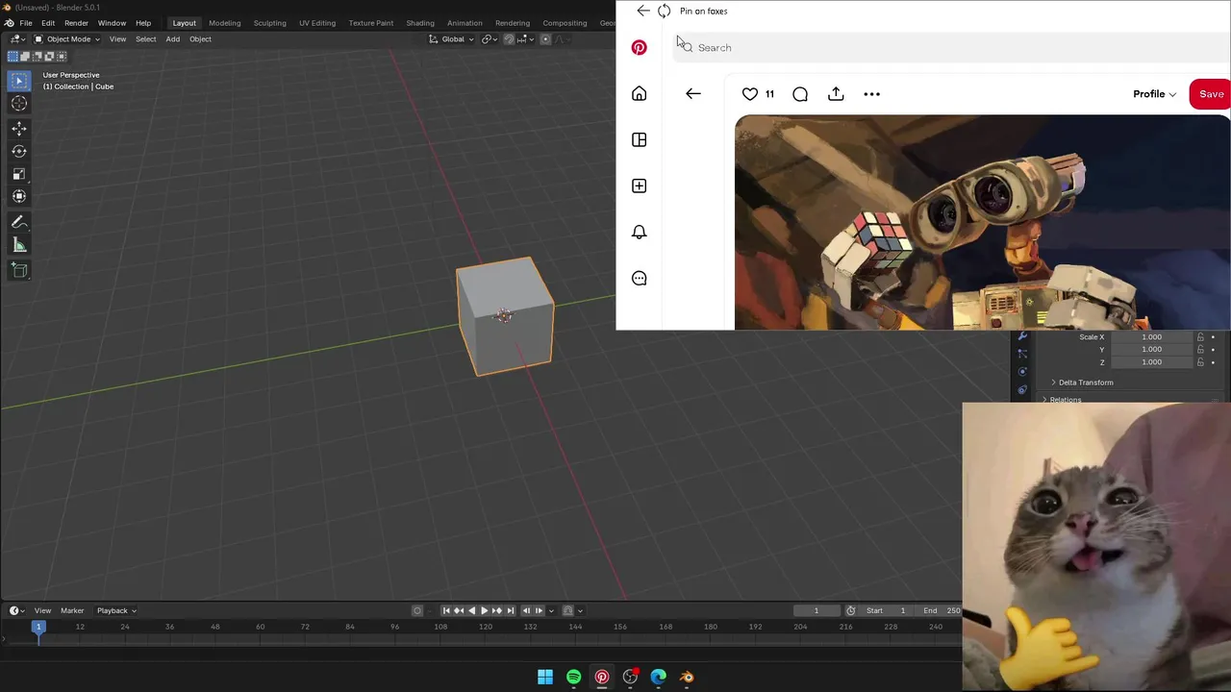Select the Transform tool in Blender

[19, 197]
